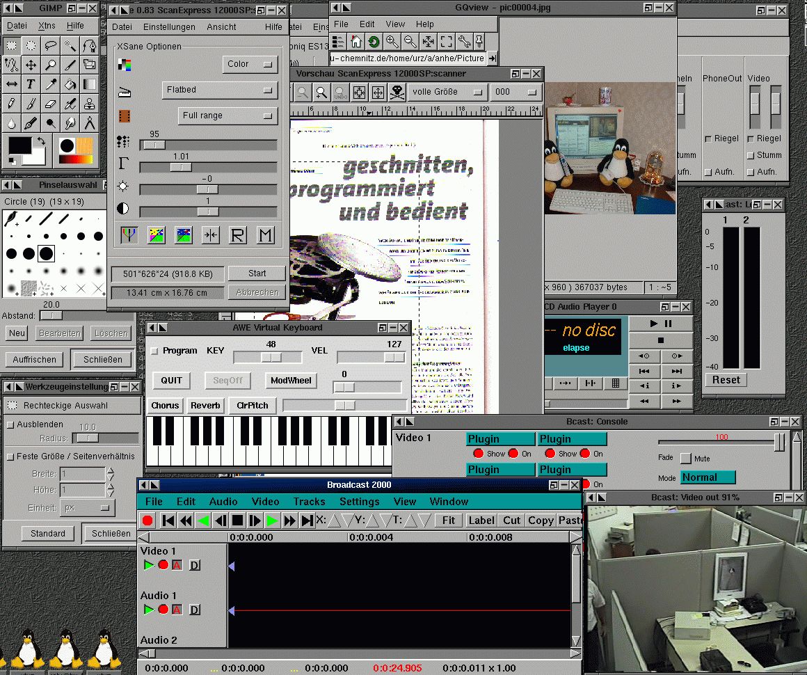Click the zoom in magnifier in GQview
The height and width of the screenshot is (675, 807).
(392, 42)
